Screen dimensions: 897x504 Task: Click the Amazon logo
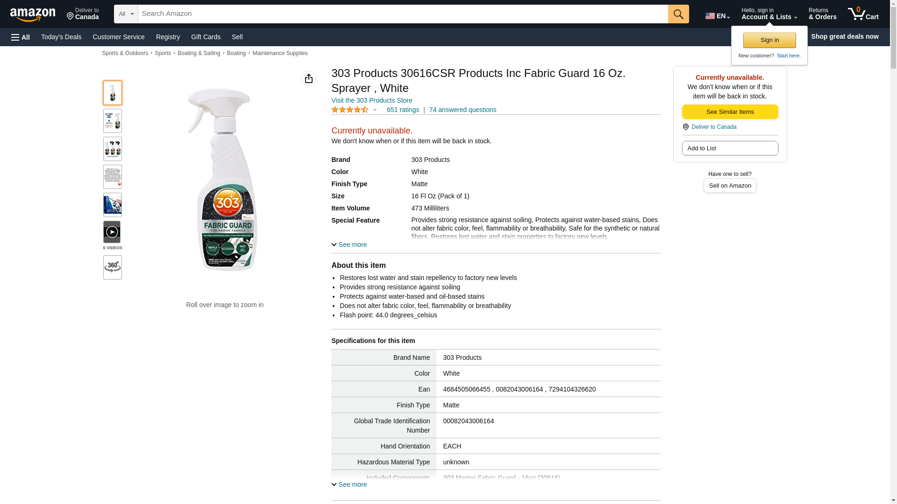(x=33, y=14)
